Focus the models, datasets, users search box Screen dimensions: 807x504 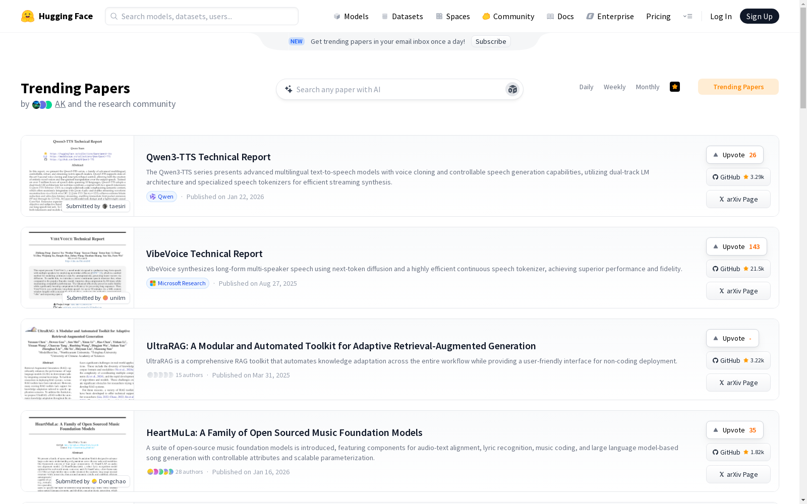(x=202, y=16)
